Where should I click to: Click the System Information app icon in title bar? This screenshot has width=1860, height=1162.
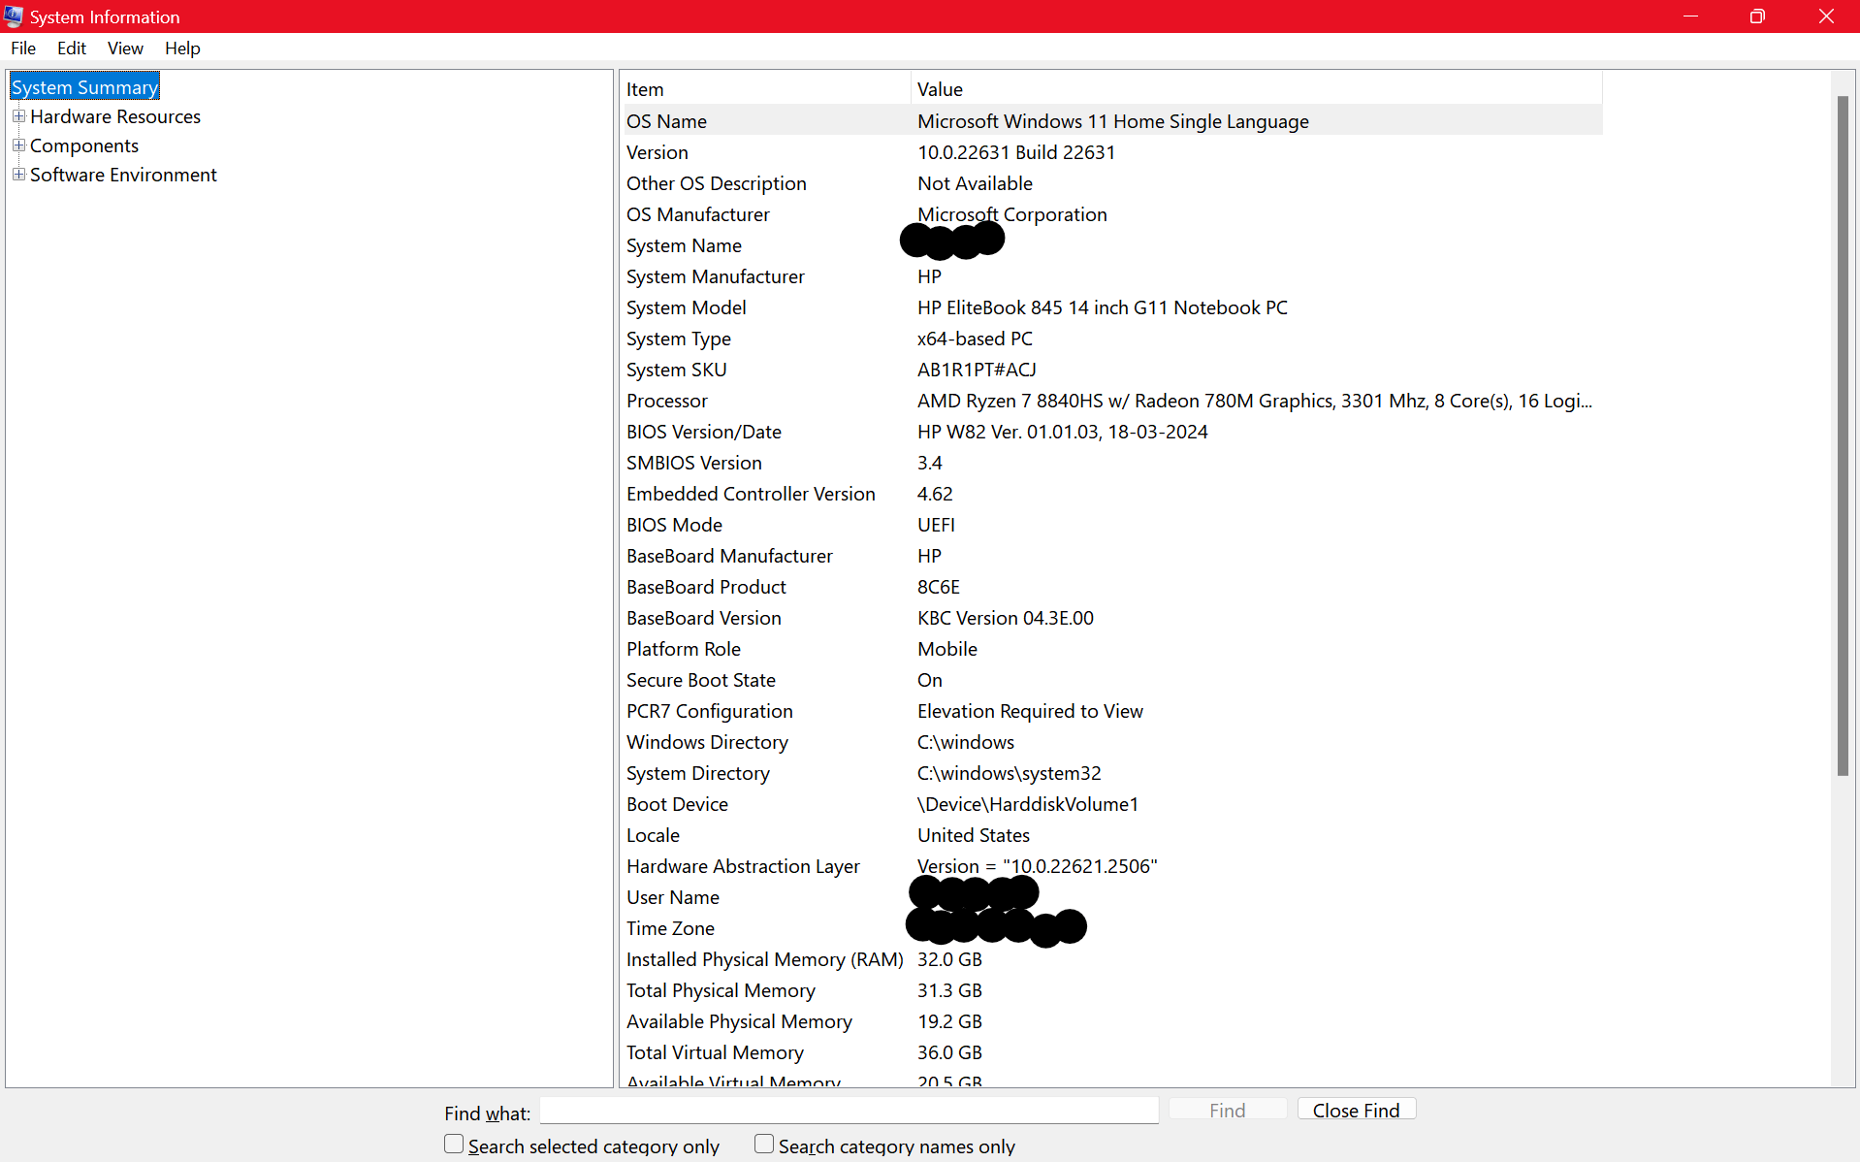pos(14,16)
